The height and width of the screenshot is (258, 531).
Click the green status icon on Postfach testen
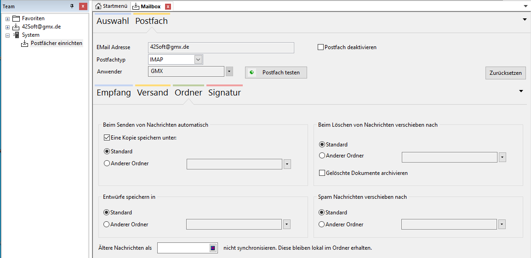(x=251, y=73)
